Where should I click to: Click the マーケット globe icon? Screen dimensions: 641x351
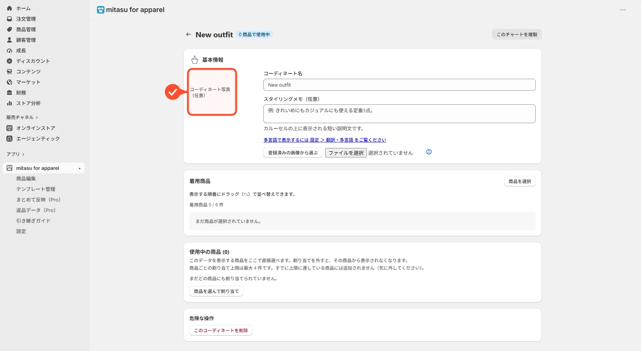tap(9, 82)
